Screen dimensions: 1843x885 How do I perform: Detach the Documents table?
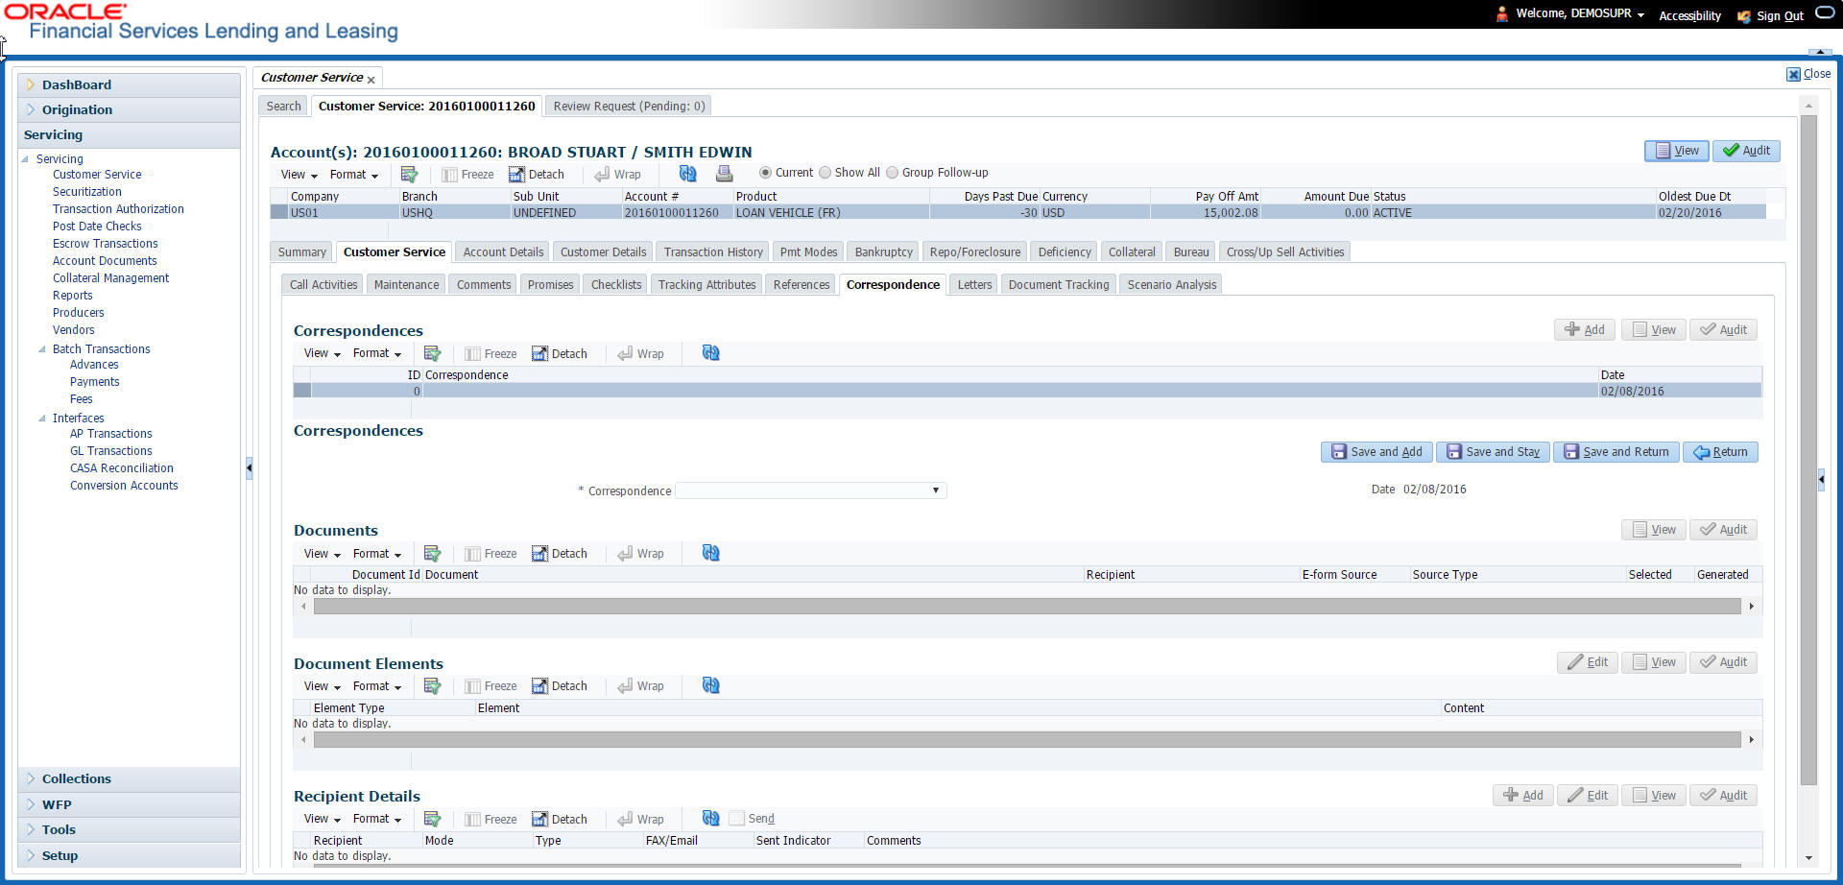tap(560, 553)
